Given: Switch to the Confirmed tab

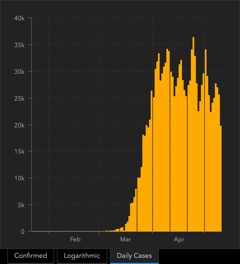Looking at the screenshot, I should point(30,256).
